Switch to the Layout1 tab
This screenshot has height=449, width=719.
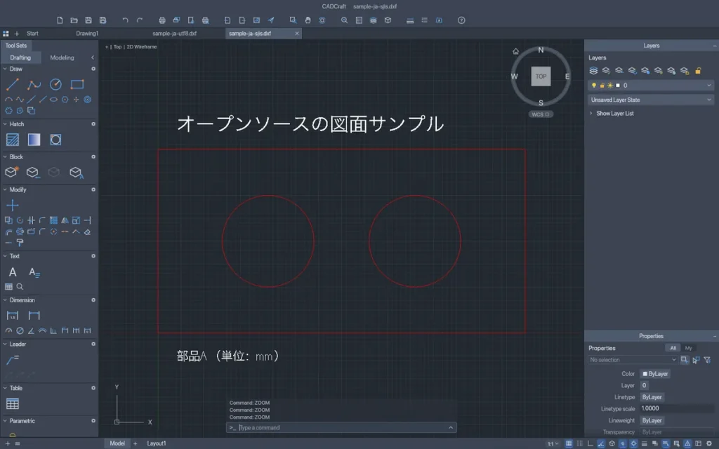(157, 443)
